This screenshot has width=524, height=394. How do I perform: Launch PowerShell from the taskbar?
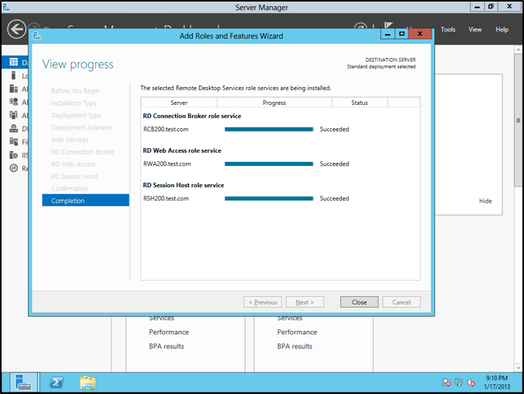pos(56,382)
